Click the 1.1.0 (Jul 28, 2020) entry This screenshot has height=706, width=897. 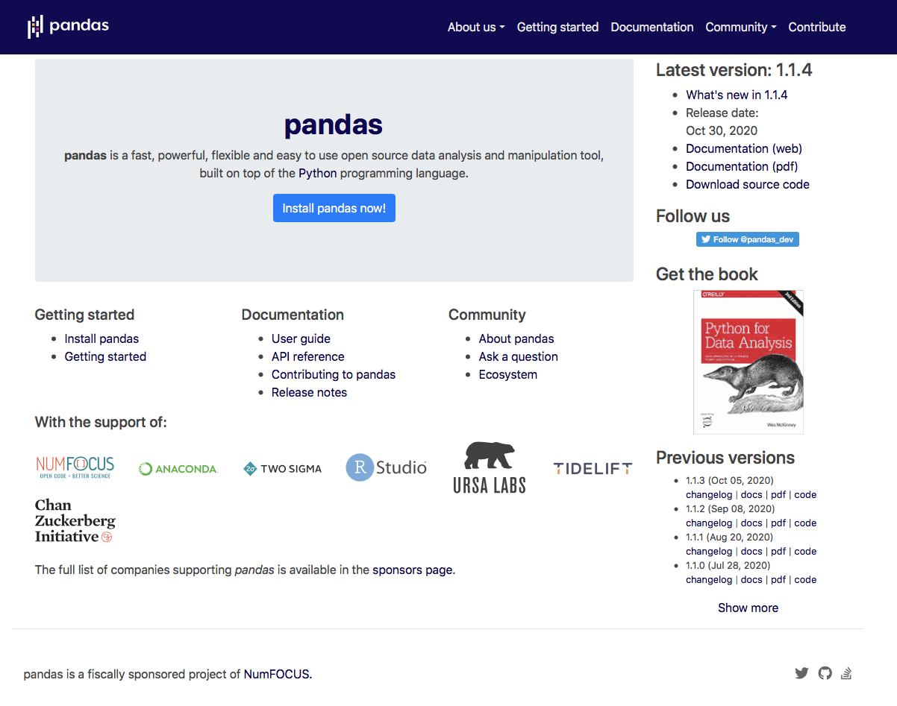728,565
